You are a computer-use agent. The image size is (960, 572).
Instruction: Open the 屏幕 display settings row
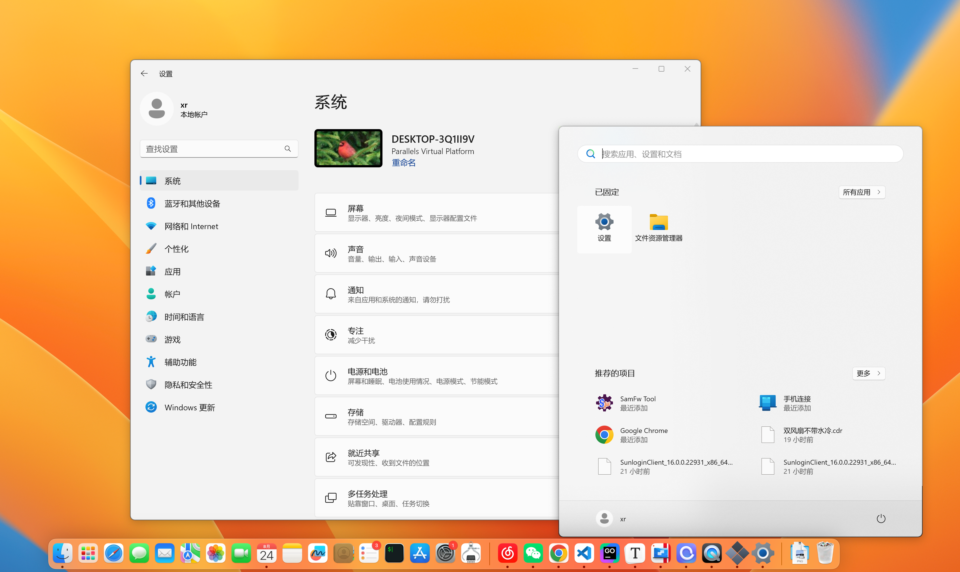pos(437,213)
